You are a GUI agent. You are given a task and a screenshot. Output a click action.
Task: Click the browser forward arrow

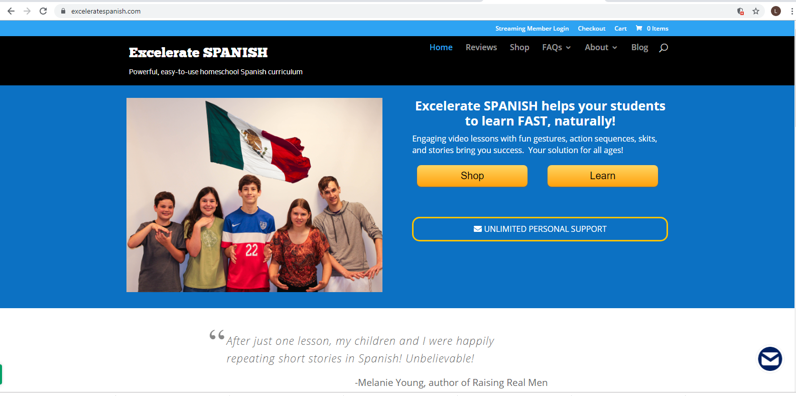pyautogui.click(x=27, y=11)
